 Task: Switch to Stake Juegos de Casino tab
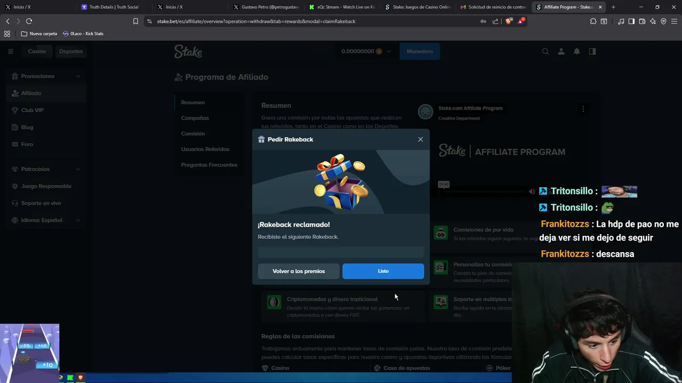click(418, 7)
